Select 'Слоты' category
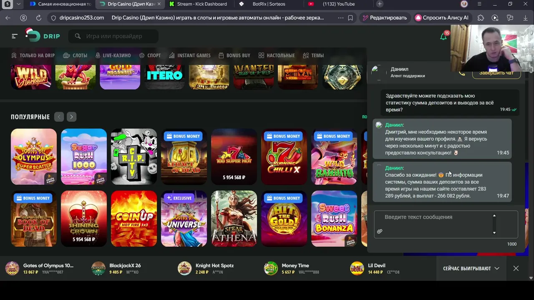Screen dimensions: 534x300 [x=75, y=55]
